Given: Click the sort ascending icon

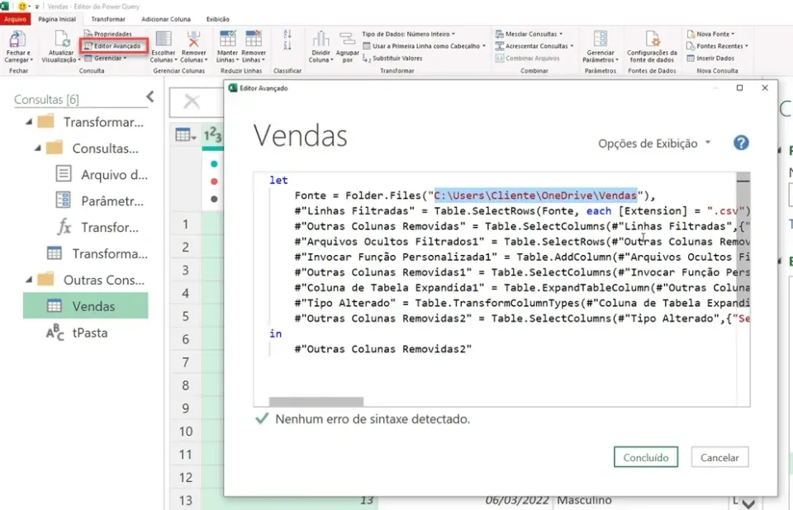Looking at the screenshot, I should [x=287, y=34].
